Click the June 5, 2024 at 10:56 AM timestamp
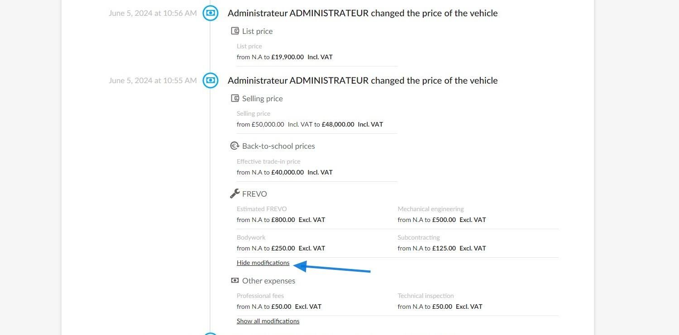Image resolution: width=679 pixels, height=335 pixels. point(153,13)
